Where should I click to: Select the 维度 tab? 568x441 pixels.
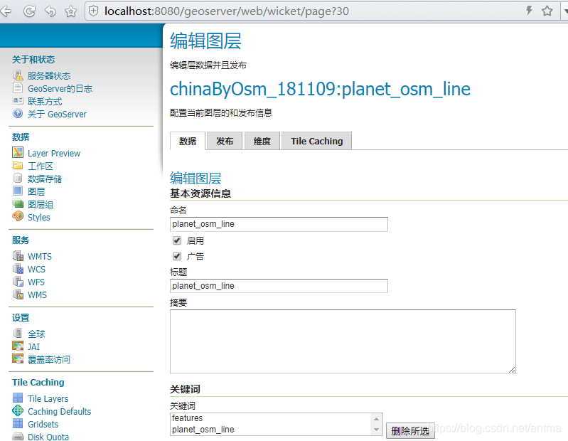pos(262,141)
